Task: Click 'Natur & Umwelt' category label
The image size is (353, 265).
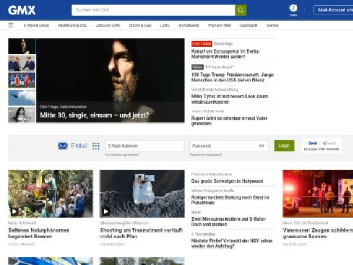Action: point(22,223)
